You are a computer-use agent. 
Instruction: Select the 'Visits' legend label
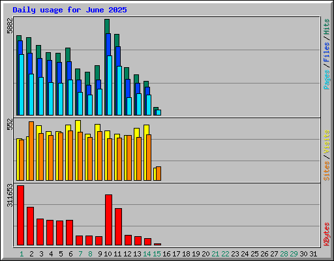pyautogui.click(x=327, y=142)
